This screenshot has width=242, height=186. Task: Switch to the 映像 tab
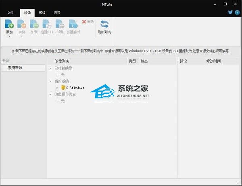coord(27,13)
